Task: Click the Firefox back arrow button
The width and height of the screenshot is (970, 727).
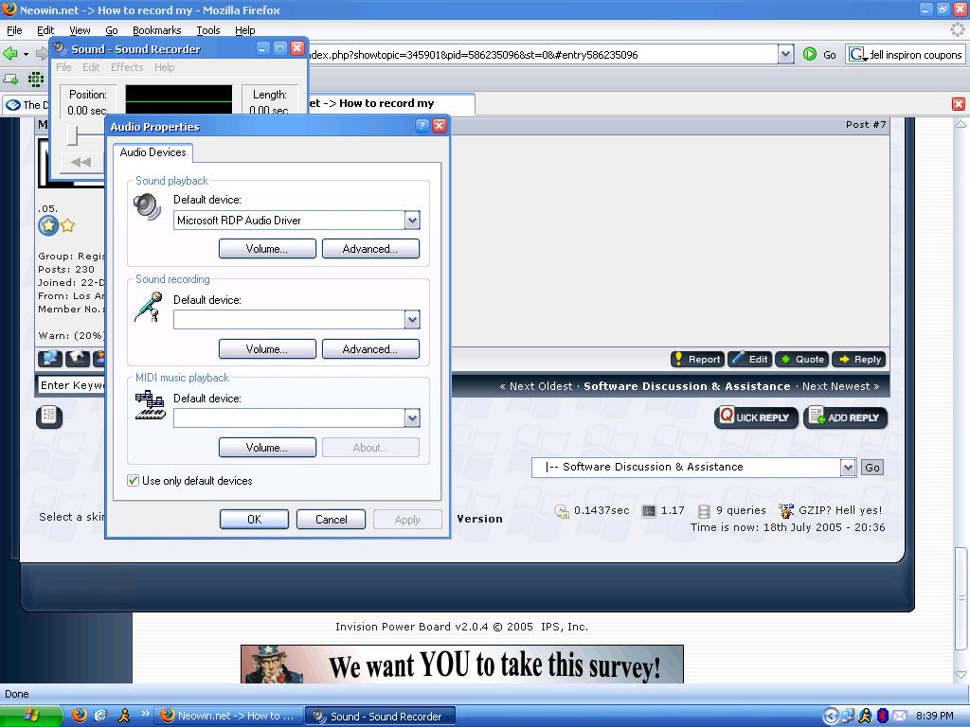Action: (x=10, y=54)
